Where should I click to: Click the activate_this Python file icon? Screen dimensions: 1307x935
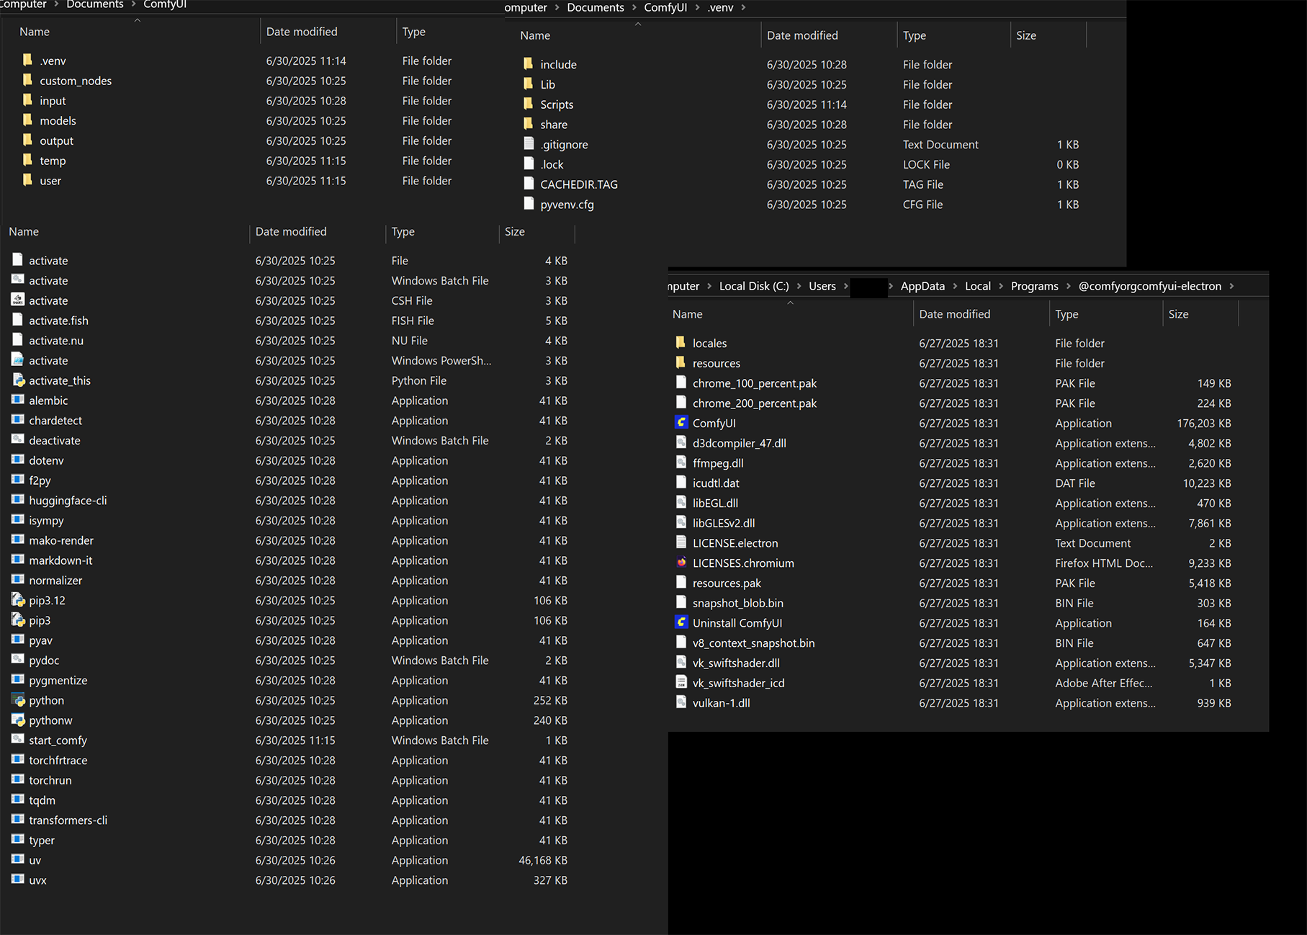(18, 380)
